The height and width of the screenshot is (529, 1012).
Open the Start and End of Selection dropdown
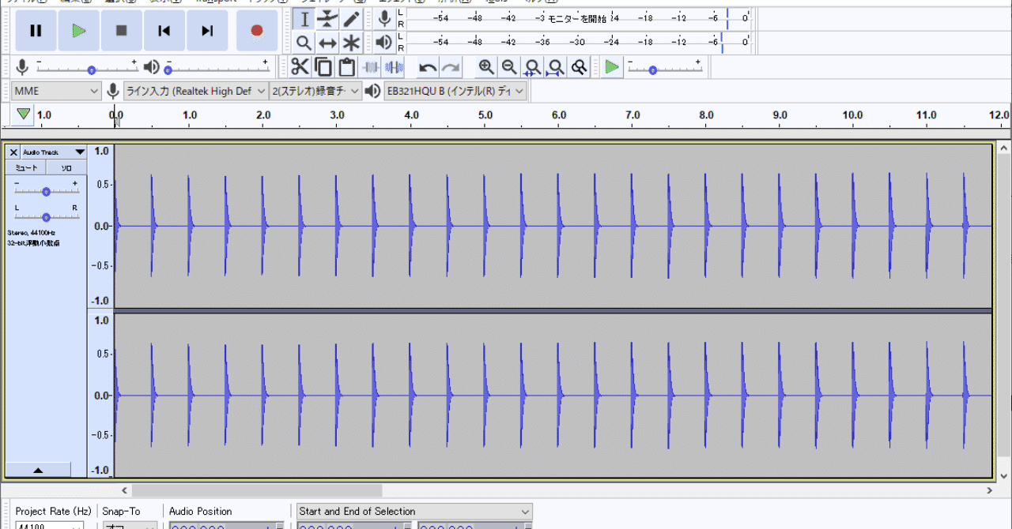pyautogui.click(x=414, y=512)
